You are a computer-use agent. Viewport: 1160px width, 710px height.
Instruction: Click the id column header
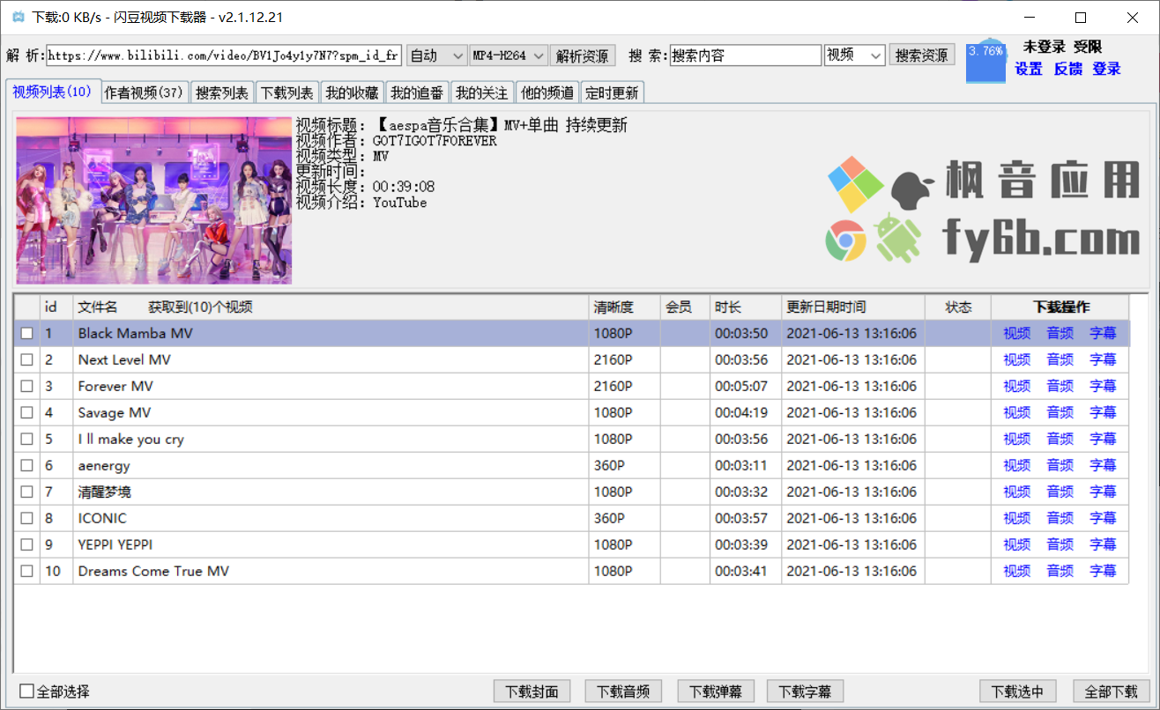pyautogui.click(x=56, y=307)
